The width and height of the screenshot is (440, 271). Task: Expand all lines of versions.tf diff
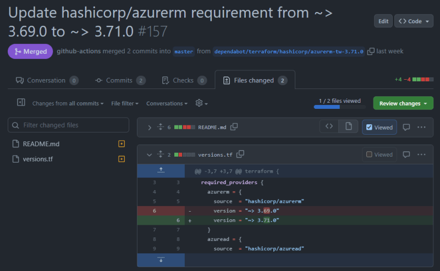tap(161, 154)
